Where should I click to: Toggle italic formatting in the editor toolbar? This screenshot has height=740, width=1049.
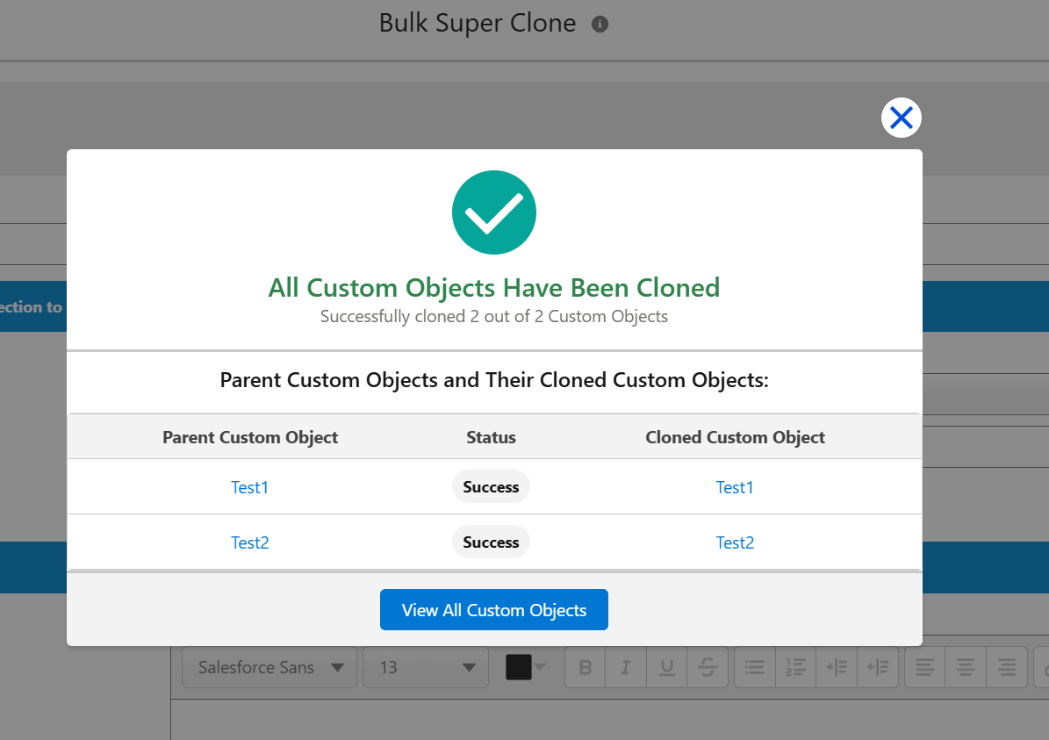point(626,667)
